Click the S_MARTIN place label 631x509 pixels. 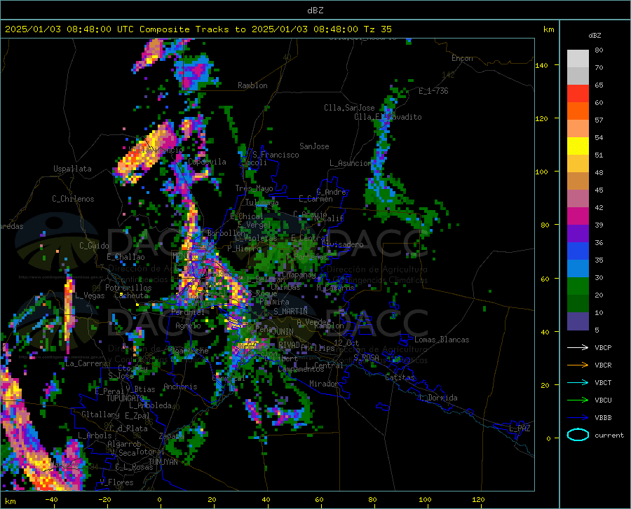coord(290,312)
